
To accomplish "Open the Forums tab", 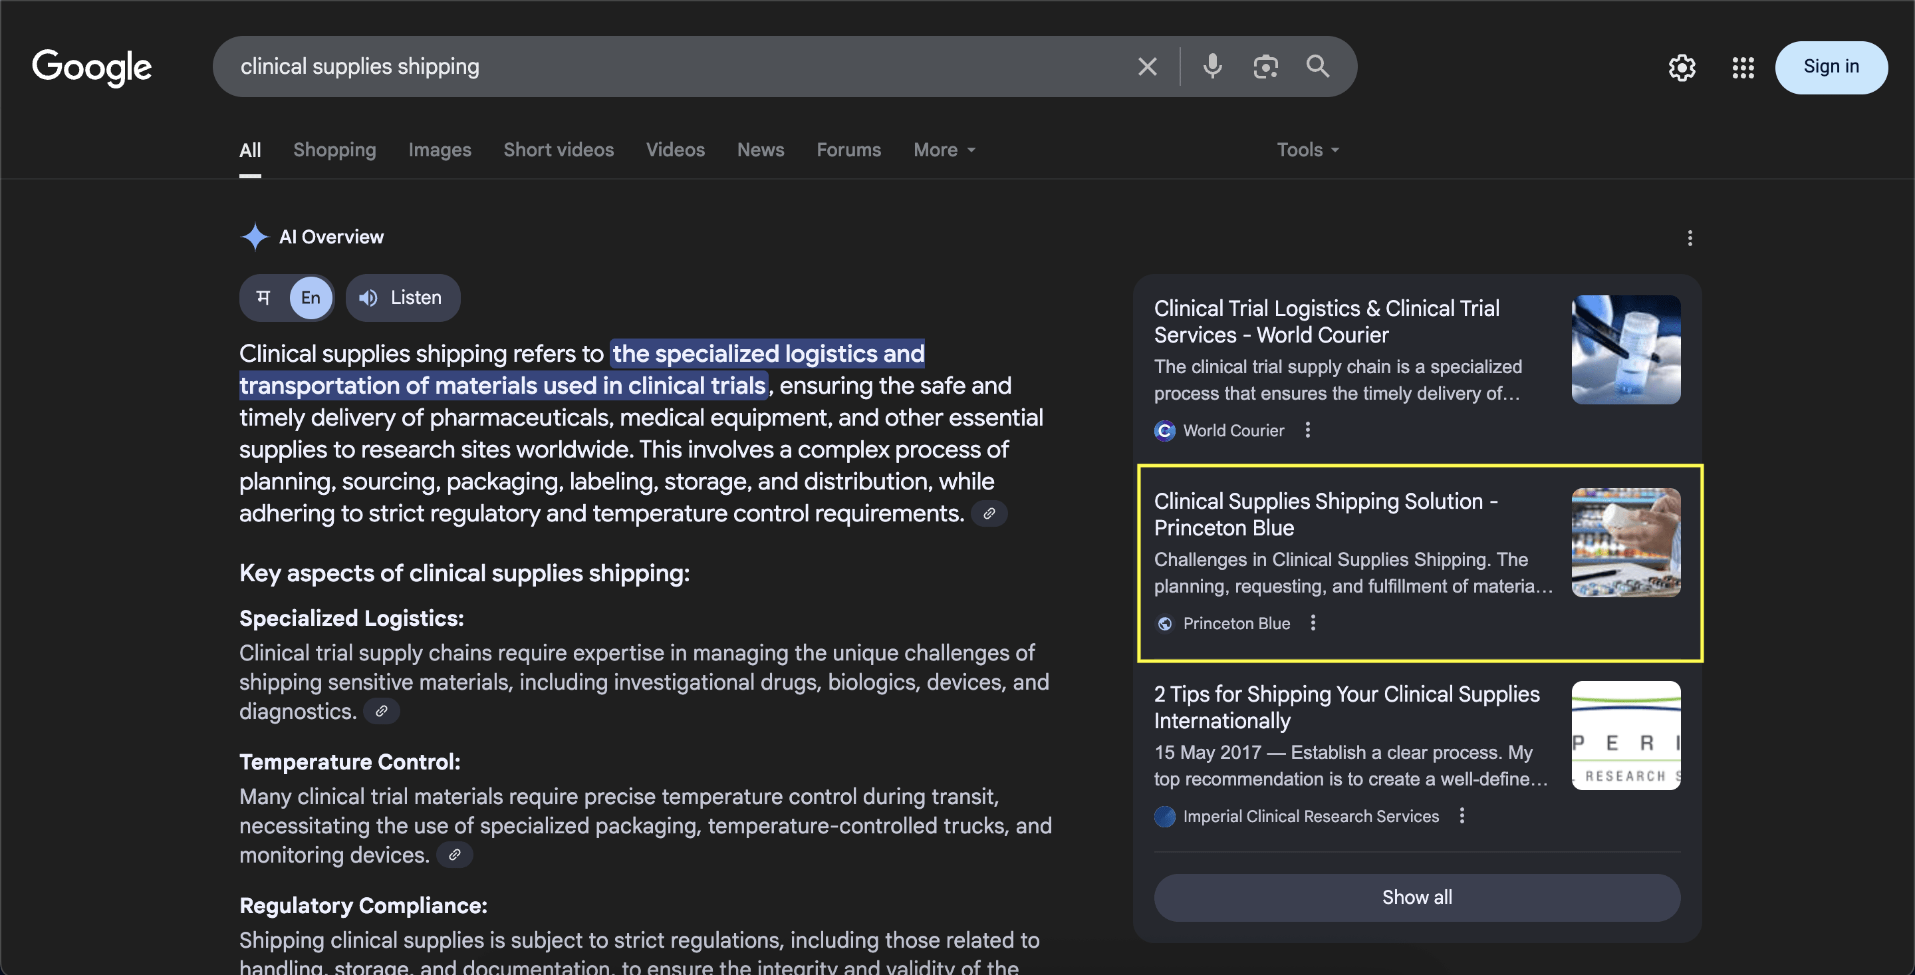I will [x=848, y=150].
